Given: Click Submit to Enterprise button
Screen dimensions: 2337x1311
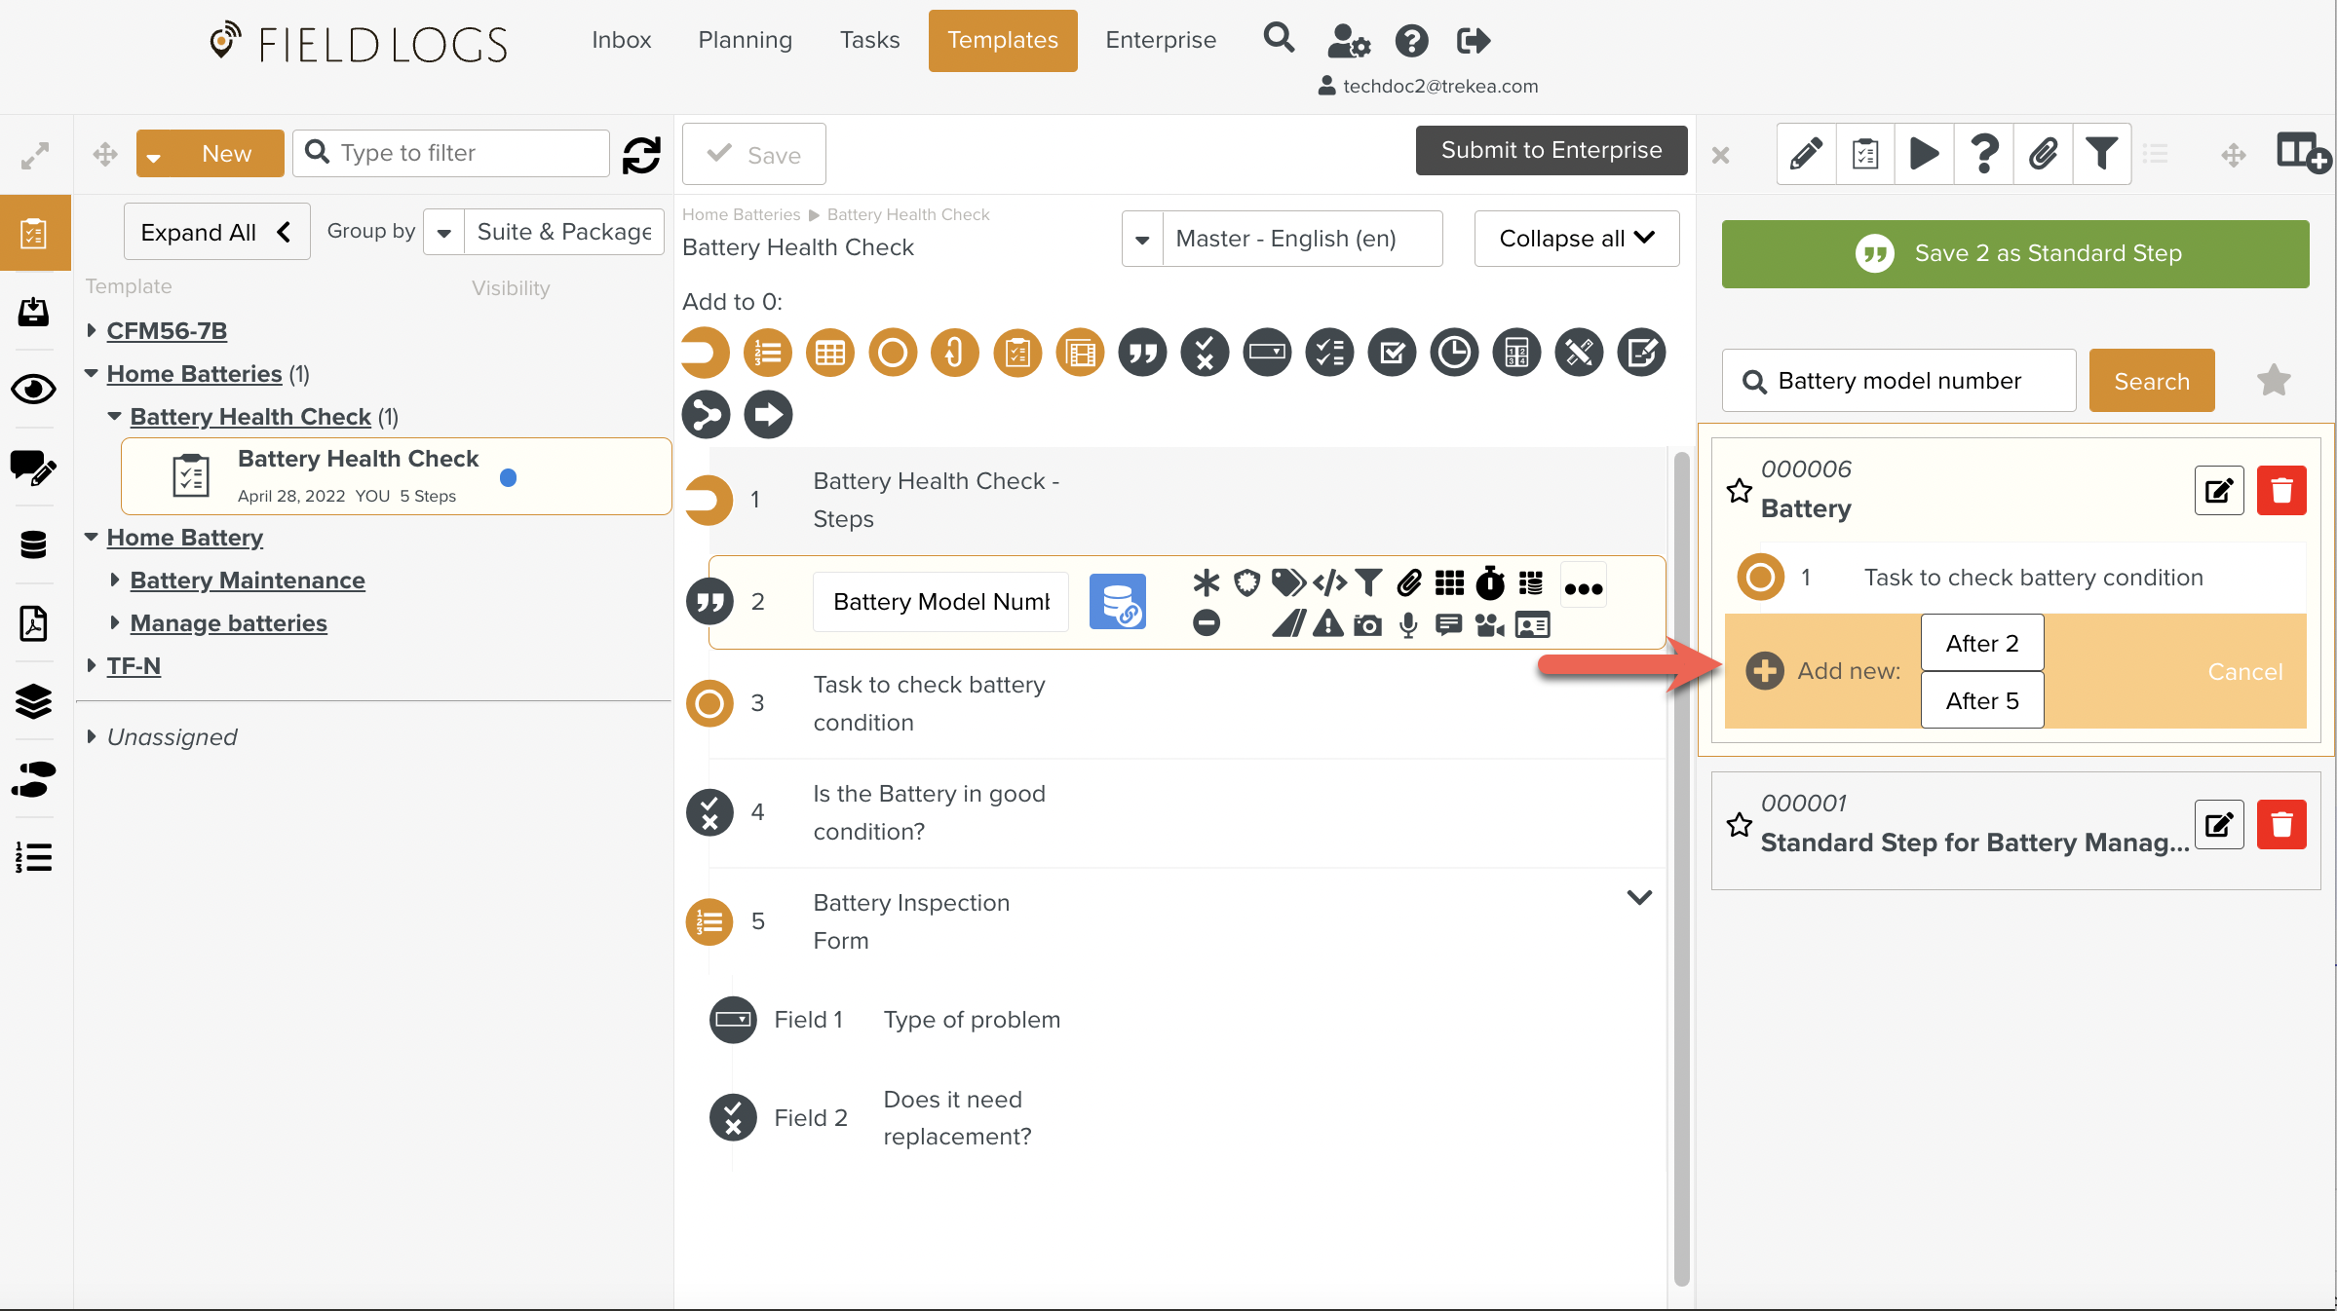Looking at the screenshot, I should pyautogui.click(x=1551, y=150).
